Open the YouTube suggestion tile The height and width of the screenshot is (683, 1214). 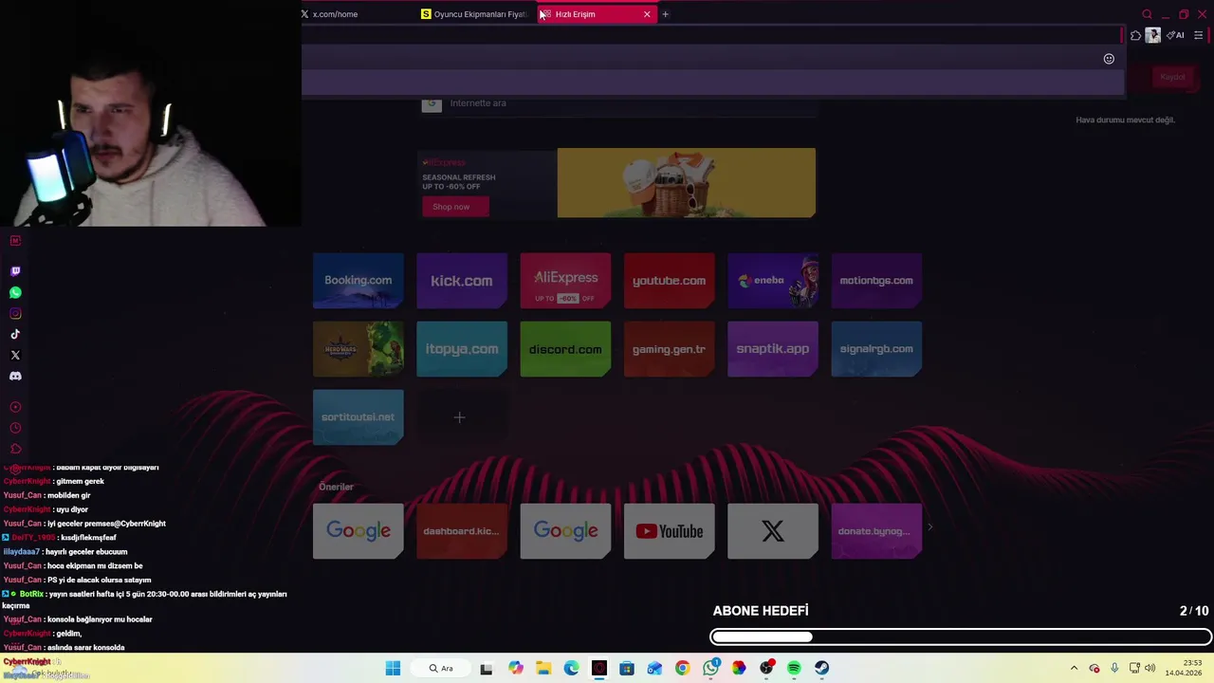(x=670, y=531)
